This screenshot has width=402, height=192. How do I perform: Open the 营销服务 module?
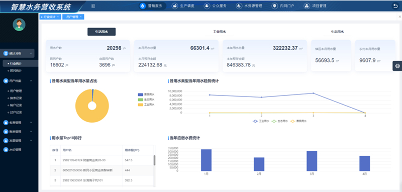[x=153, y=6]
